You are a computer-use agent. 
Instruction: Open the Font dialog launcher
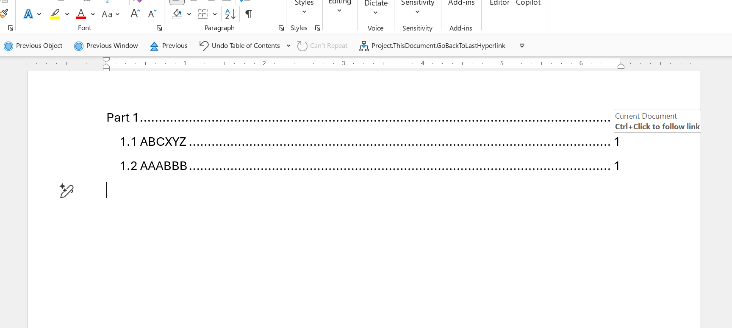point(159,28)
